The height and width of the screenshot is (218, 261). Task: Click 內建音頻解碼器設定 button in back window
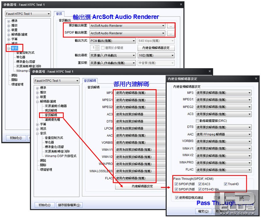(x=156, y=48)
